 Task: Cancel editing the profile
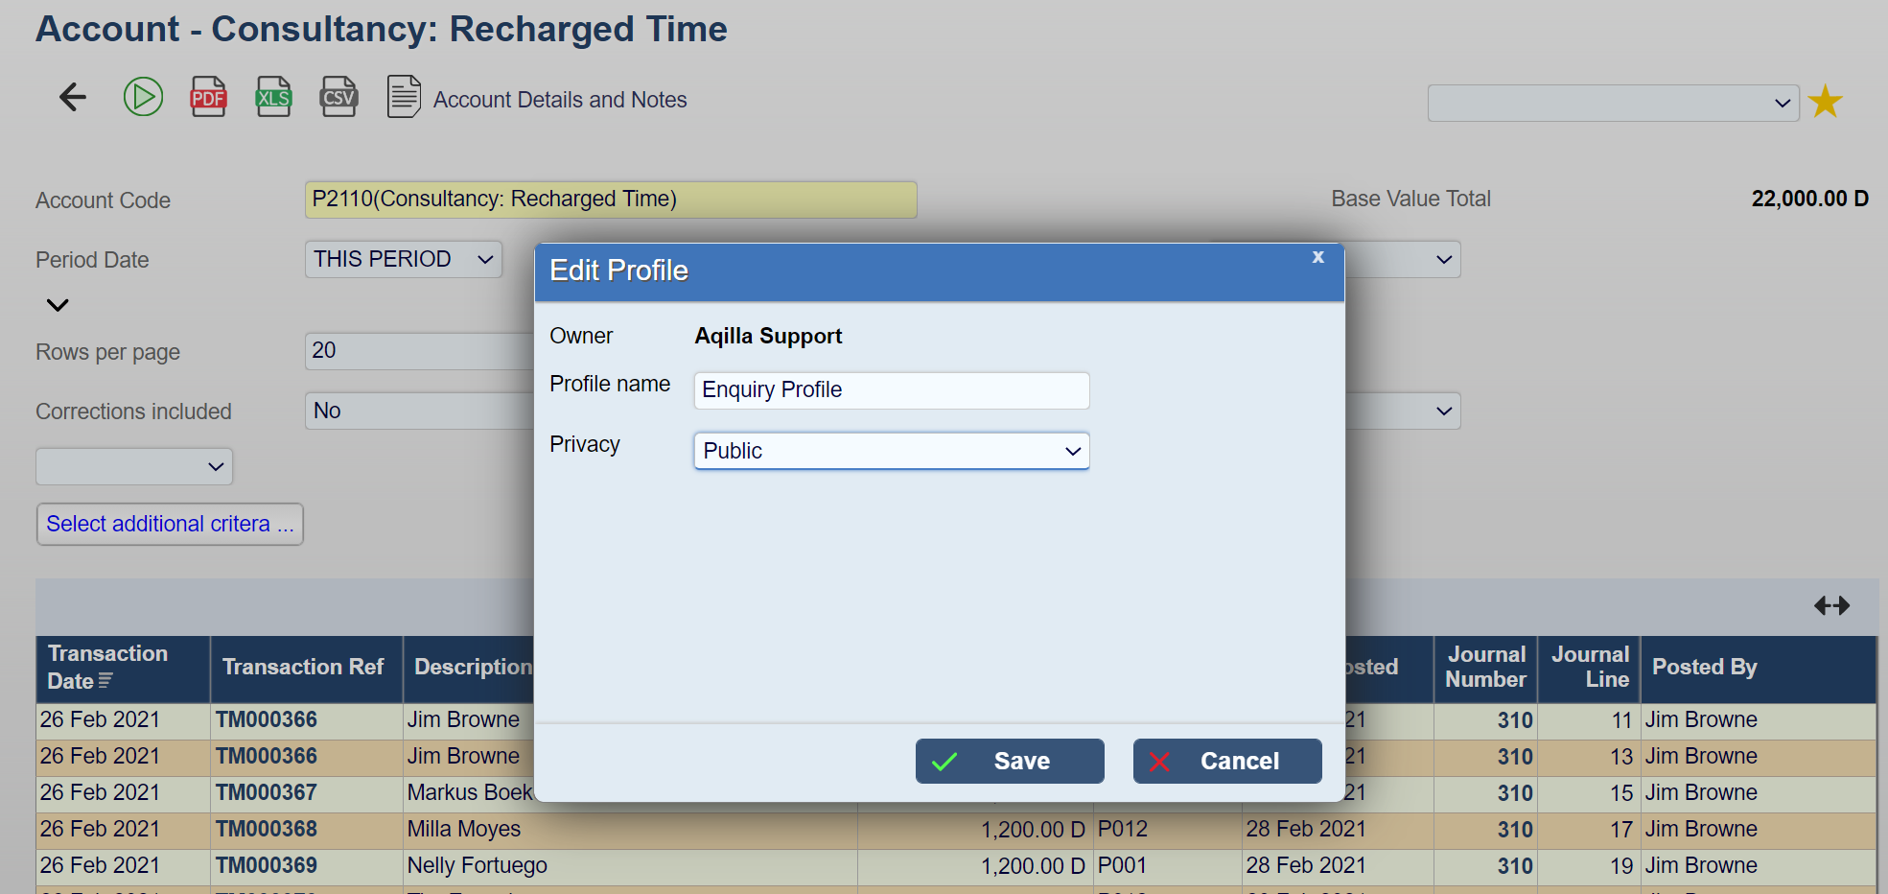tap(1226, 761)
